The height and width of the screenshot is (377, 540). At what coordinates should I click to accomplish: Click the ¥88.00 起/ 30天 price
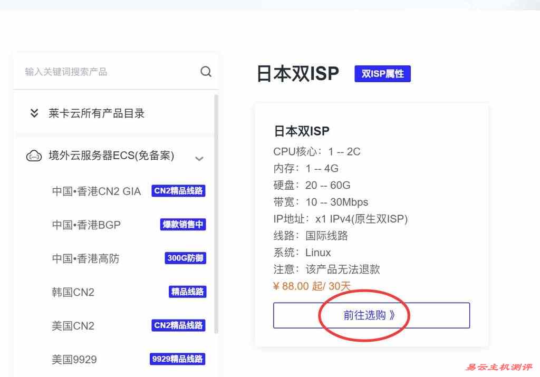[x=311, y=286]
